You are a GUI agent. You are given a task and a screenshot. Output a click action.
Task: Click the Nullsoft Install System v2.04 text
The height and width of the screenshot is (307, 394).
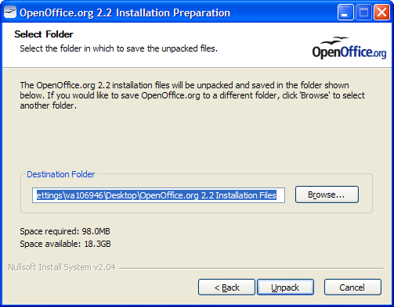(x=62, y=267)
